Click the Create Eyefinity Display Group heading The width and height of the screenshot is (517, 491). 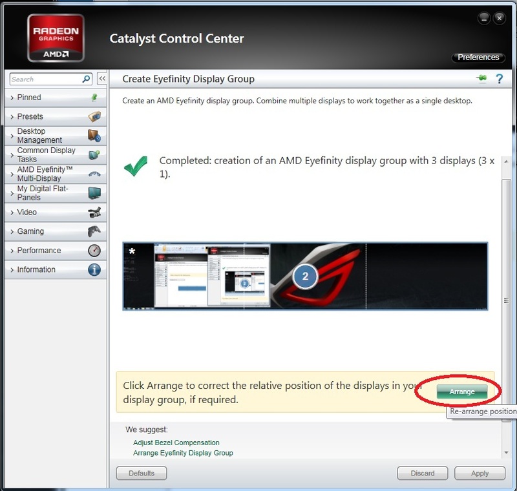pos(188,79)
